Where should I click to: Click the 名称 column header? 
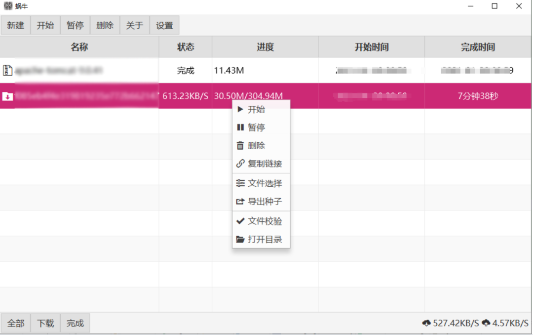pos(79,47)
